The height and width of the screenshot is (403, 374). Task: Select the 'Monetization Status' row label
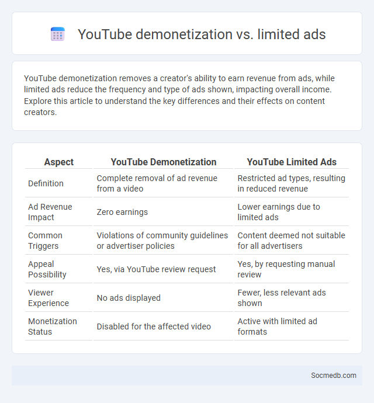(53, 326)
